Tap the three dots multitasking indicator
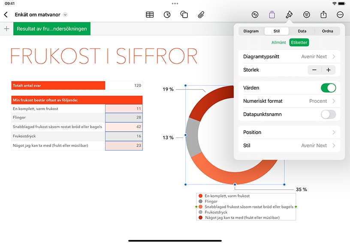Viewport: 350px width, 243px height. [175, 3]
